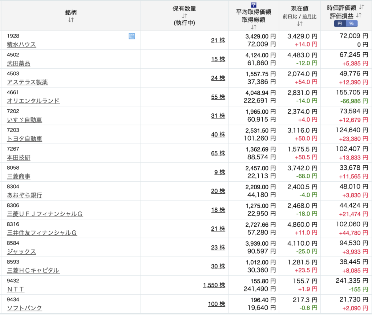Switch profit display to 円
The width and height of the screenshot is (372, 315).
point(340,24)
